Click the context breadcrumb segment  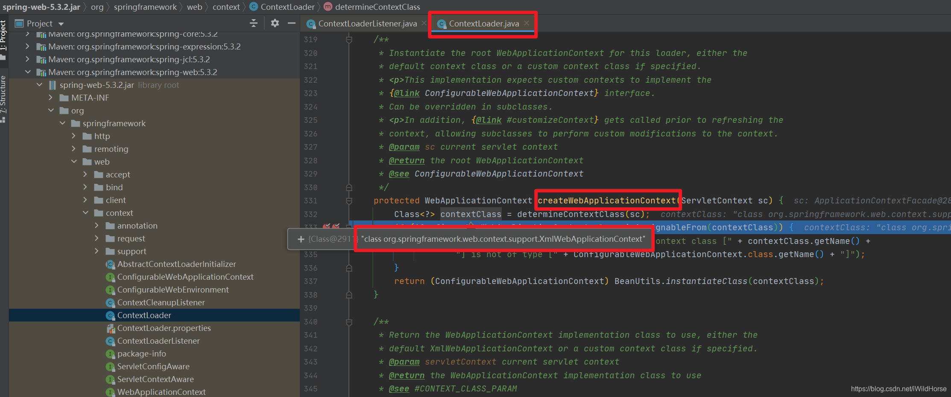(226, 7)
